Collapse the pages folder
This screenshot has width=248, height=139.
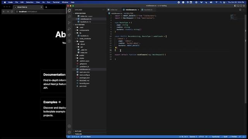[x=90, y=41]
